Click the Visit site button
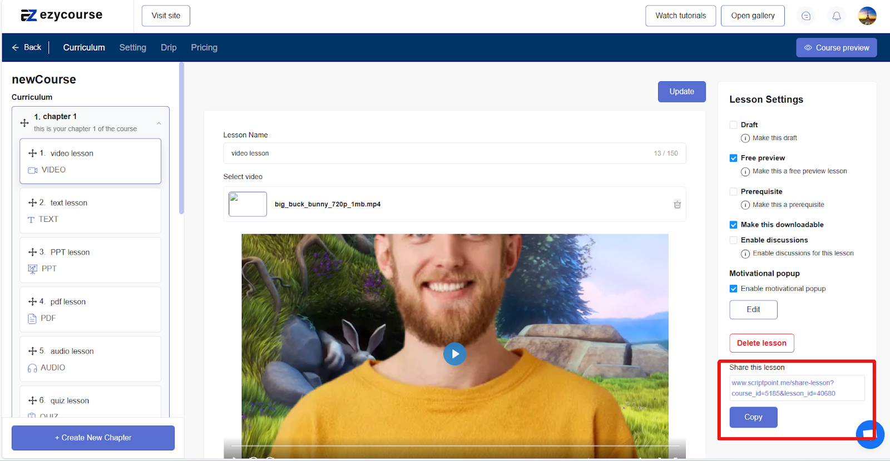 pos(166,16)
